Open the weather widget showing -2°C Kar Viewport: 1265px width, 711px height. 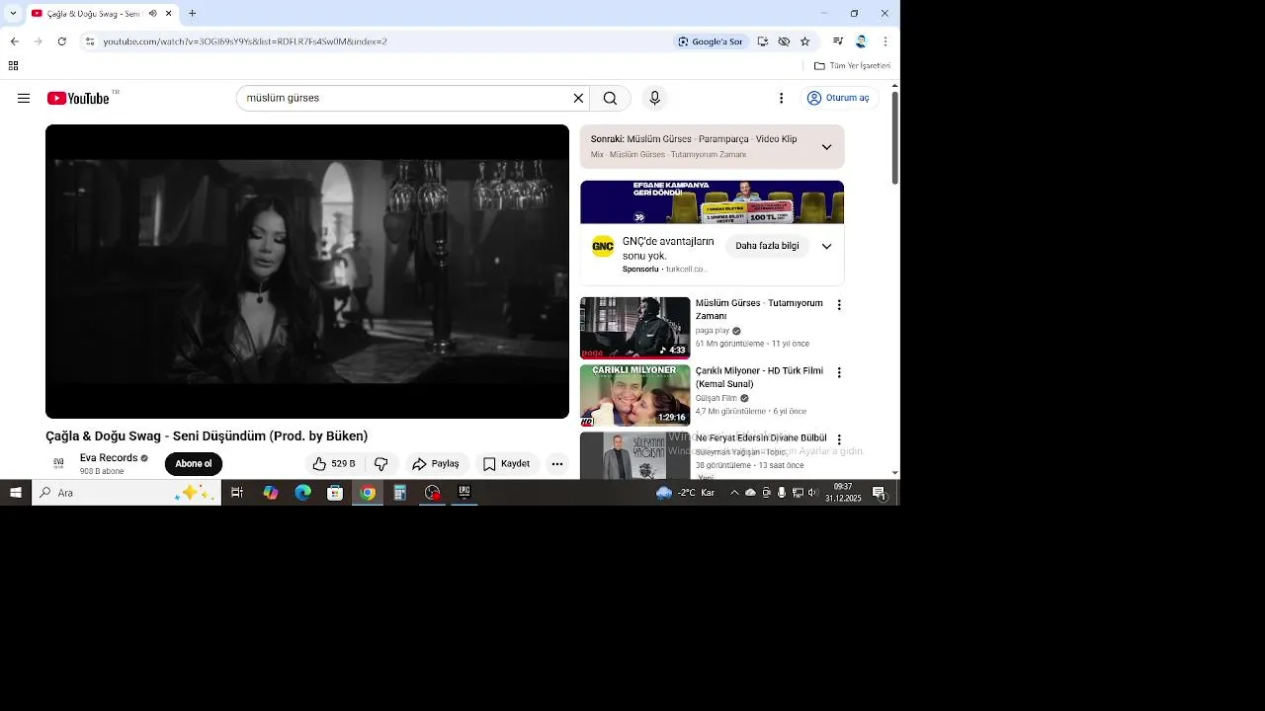686,493
